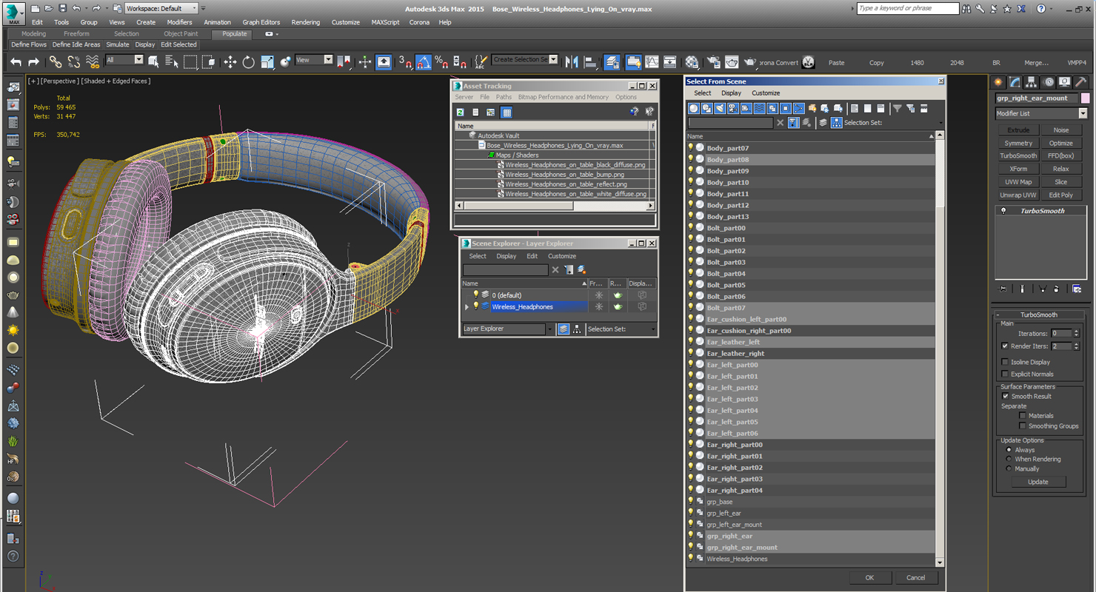The height and width of the screenshot is (592, 1096).
Task: Click Help icon in Asset Tracking toolbar
Action: [x=634, y=112]
